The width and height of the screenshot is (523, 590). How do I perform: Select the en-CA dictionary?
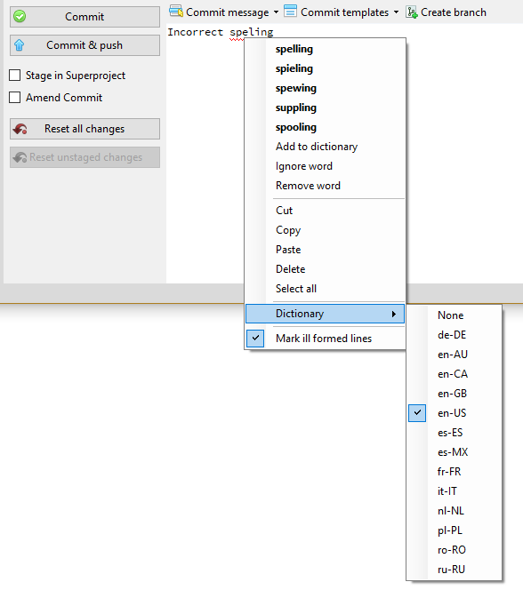453,374
